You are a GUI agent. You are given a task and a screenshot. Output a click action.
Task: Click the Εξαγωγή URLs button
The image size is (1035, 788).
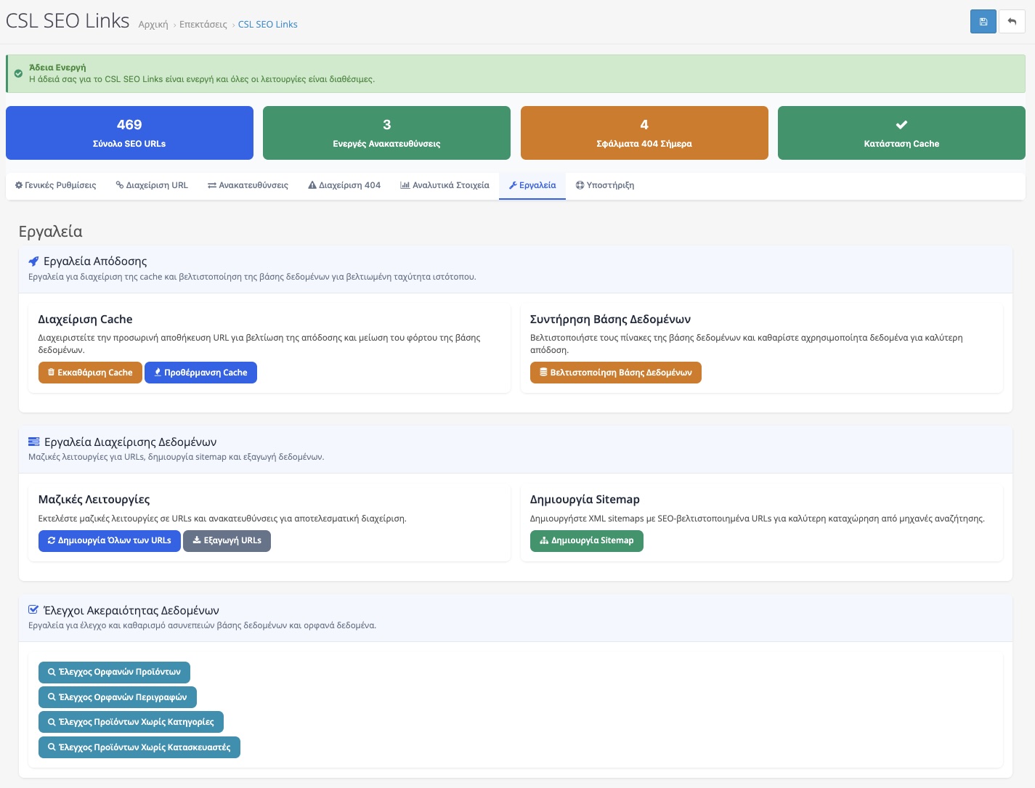coord(227,540)
